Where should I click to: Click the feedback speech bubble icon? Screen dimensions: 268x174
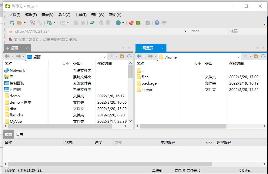(x=164, y=23)
